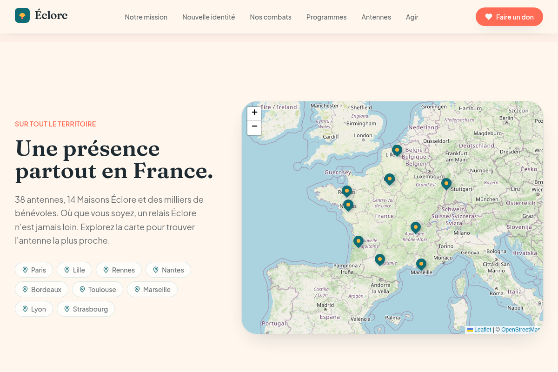
Task: Click the 'Madrid' label on the map
Action: [325, 305]
